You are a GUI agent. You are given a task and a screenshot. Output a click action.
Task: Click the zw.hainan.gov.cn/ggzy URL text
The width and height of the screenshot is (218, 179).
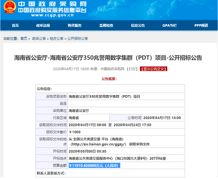point(98,144)
